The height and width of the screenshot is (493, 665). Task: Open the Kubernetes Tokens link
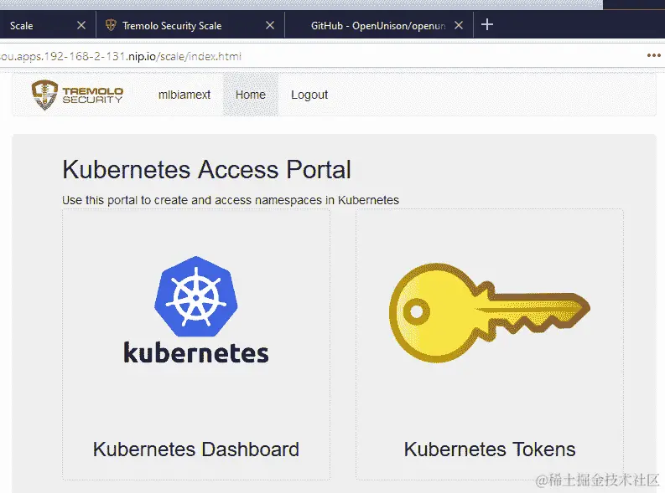(x=490, y=449)
